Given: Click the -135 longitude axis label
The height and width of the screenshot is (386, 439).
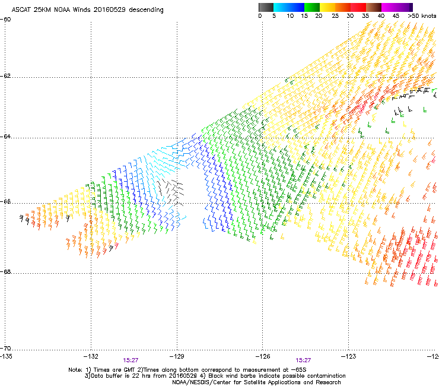Looking at the screenshot, I should (6, 356).
